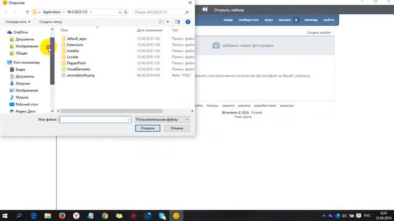This screenshot has width=394, height=221.
Task: Expand the address bar history dropdown
Action: 120,12
